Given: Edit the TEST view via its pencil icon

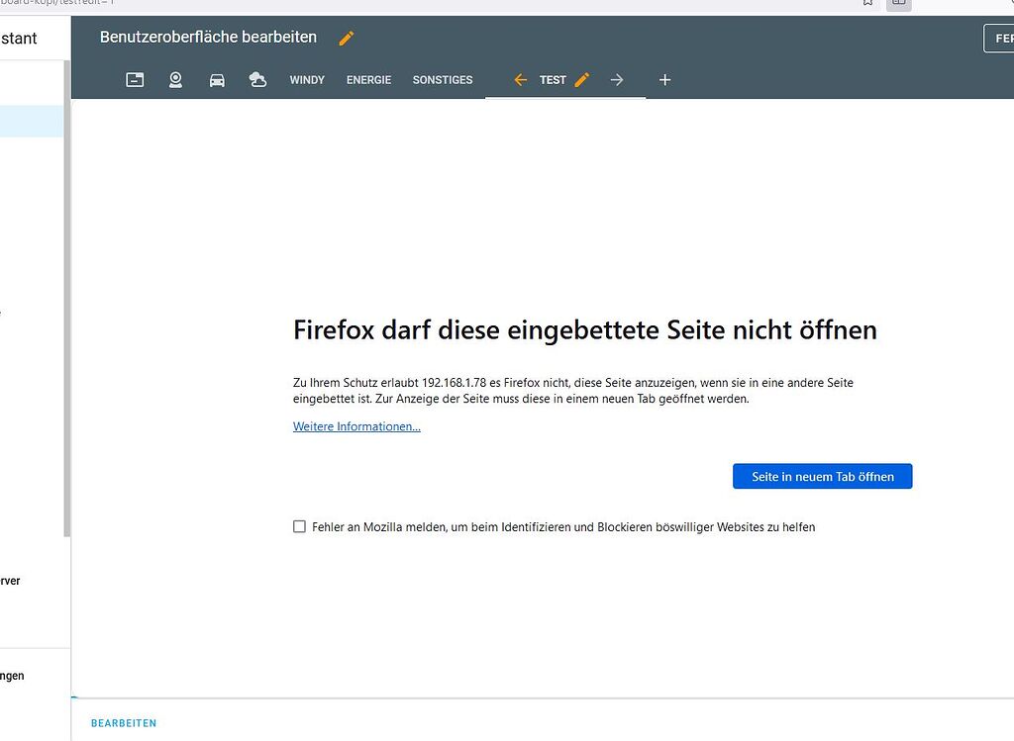Looking at the screenshot, I should pos(581,79).
